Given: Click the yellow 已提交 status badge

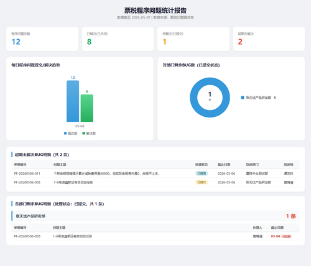Looking at the screenshot, I should tap(202, 182).
